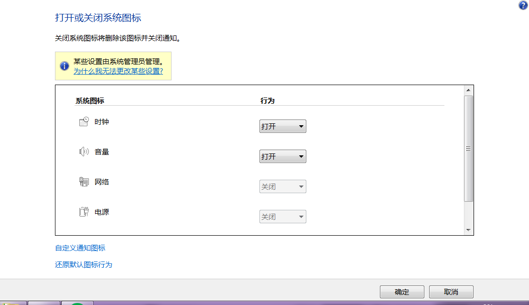
Task: Click the vertical scrollbar thumb
Action: click(x=468, y=148)
